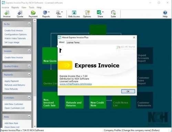Image resolution: width=172 pixels, height=132 pixels.
Task: Click the Help toolbar icon
Action: pyautogui.click(x=165, y=14)
